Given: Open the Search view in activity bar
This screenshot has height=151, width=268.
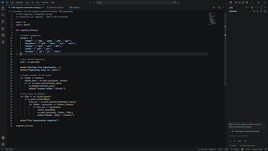Looking at the screenshot, I should (3, 15).
